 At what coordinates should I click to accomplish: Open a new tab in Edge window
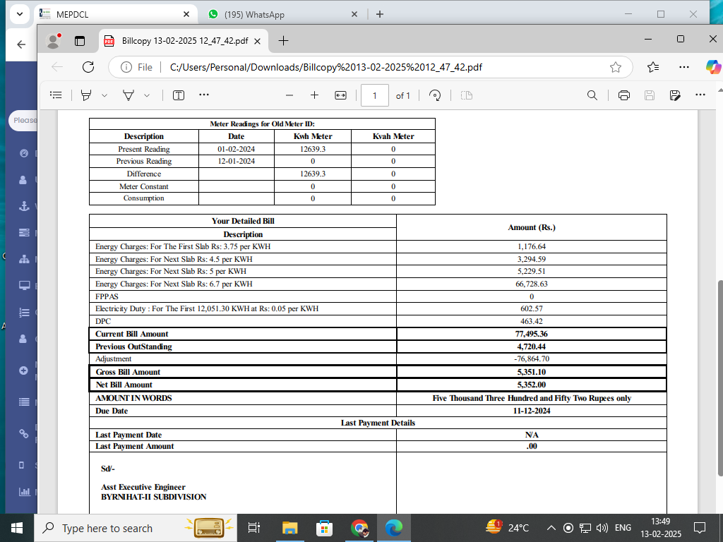coord(284,41)
